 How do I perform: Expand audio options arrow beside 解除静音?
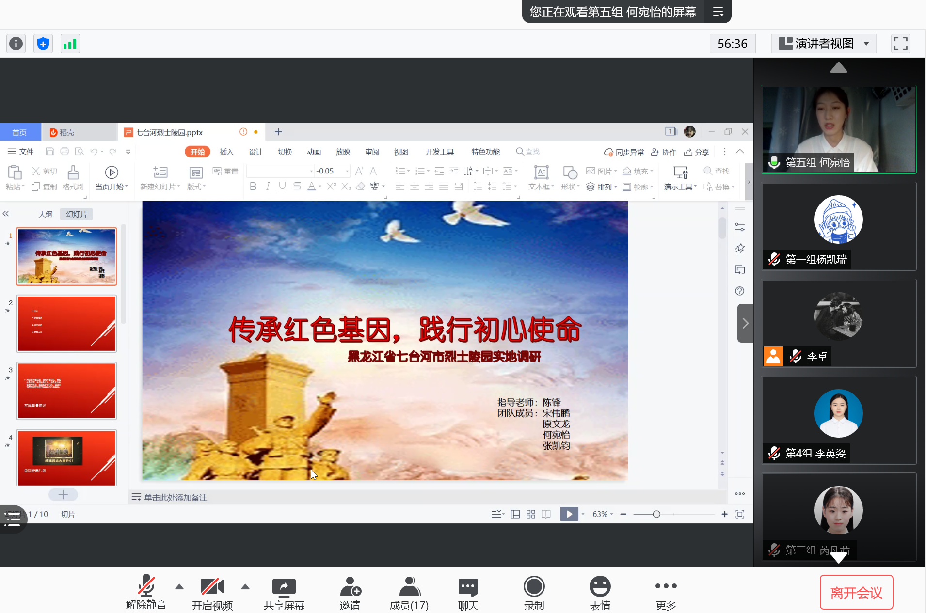(x=179, y=587)
